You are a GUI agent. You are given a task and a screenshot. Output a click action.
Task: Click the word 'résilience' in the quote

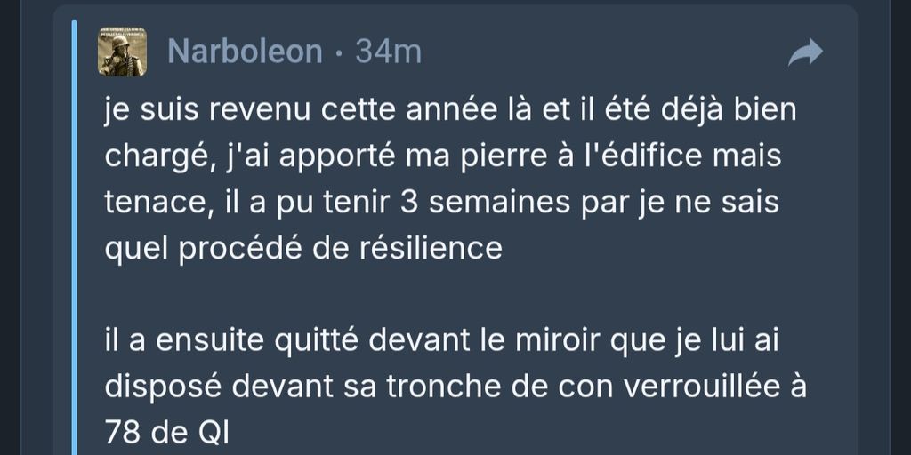(x=431, y=248)
